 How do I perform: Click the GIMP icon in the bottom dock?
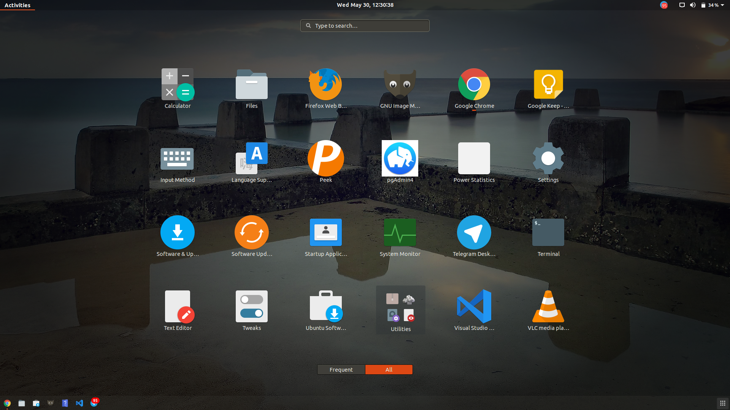tap(51, 403)
